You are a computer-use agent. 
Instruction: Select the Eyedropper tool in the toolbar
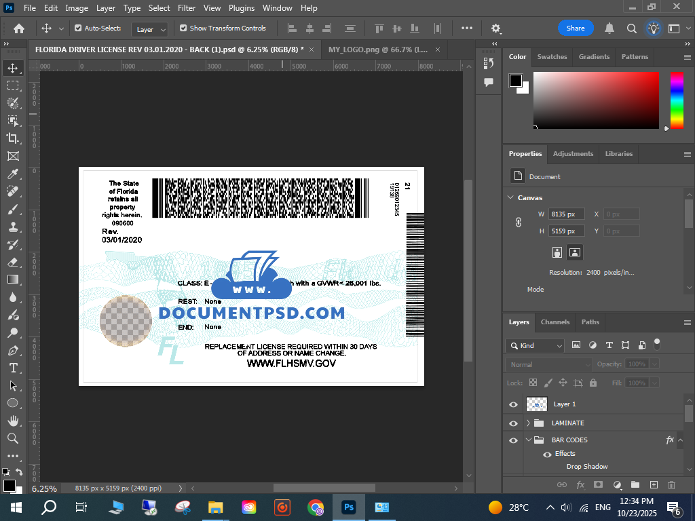pyautogui.click(x=13, y=174)
